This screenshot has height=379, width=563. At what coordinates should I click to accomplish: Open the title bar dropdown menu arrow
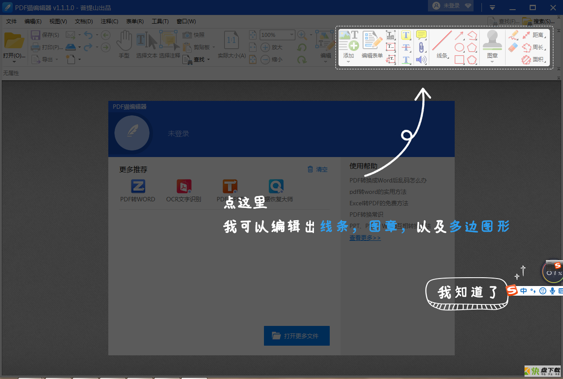tap(492, 7)
